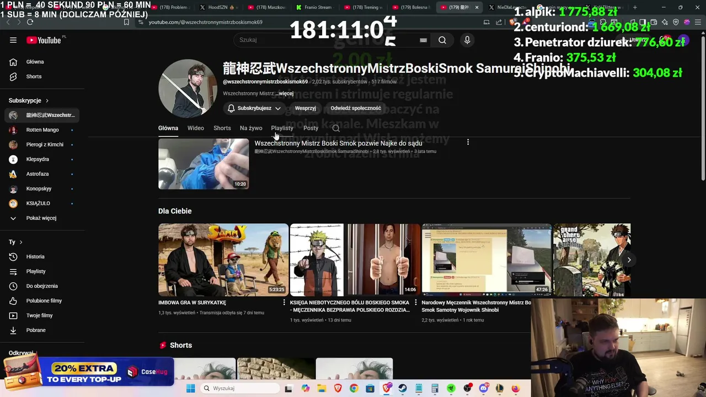
Task: Expand channel description with ...więcej
Action: [x=285, y=94]
